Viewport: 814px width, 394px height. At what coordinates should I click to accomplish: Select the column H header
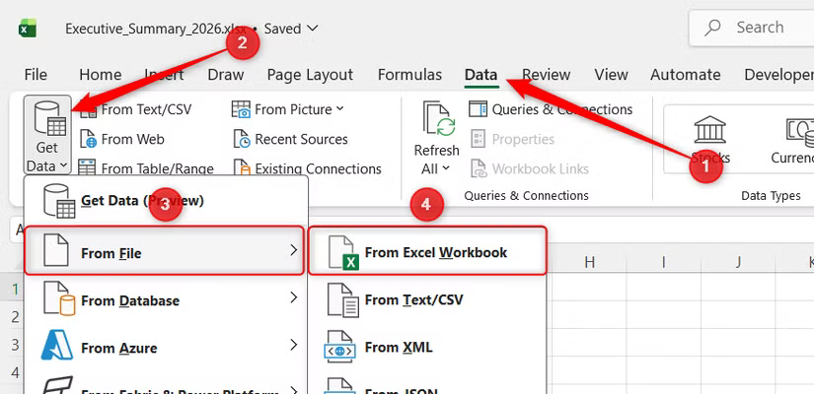click(589, 262)
